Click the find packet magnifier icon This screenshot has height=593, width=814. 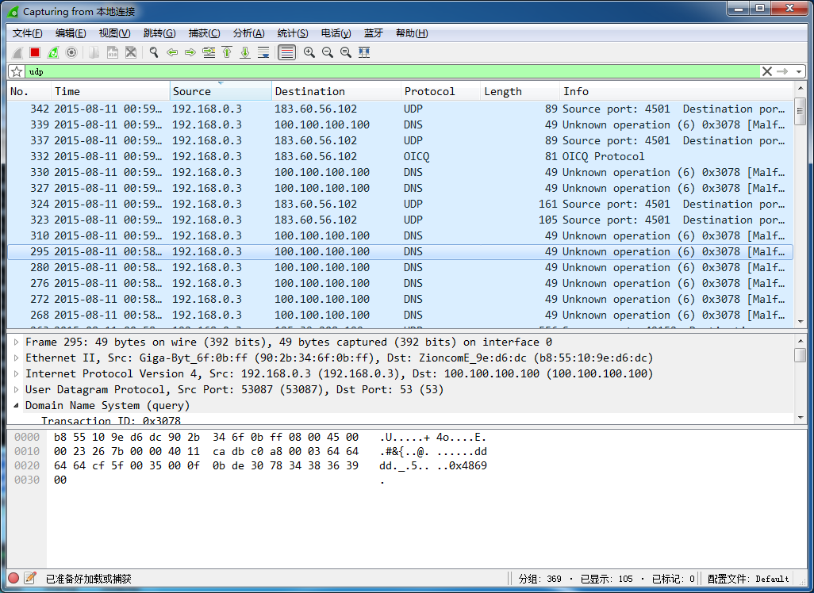tap(154, 52)
